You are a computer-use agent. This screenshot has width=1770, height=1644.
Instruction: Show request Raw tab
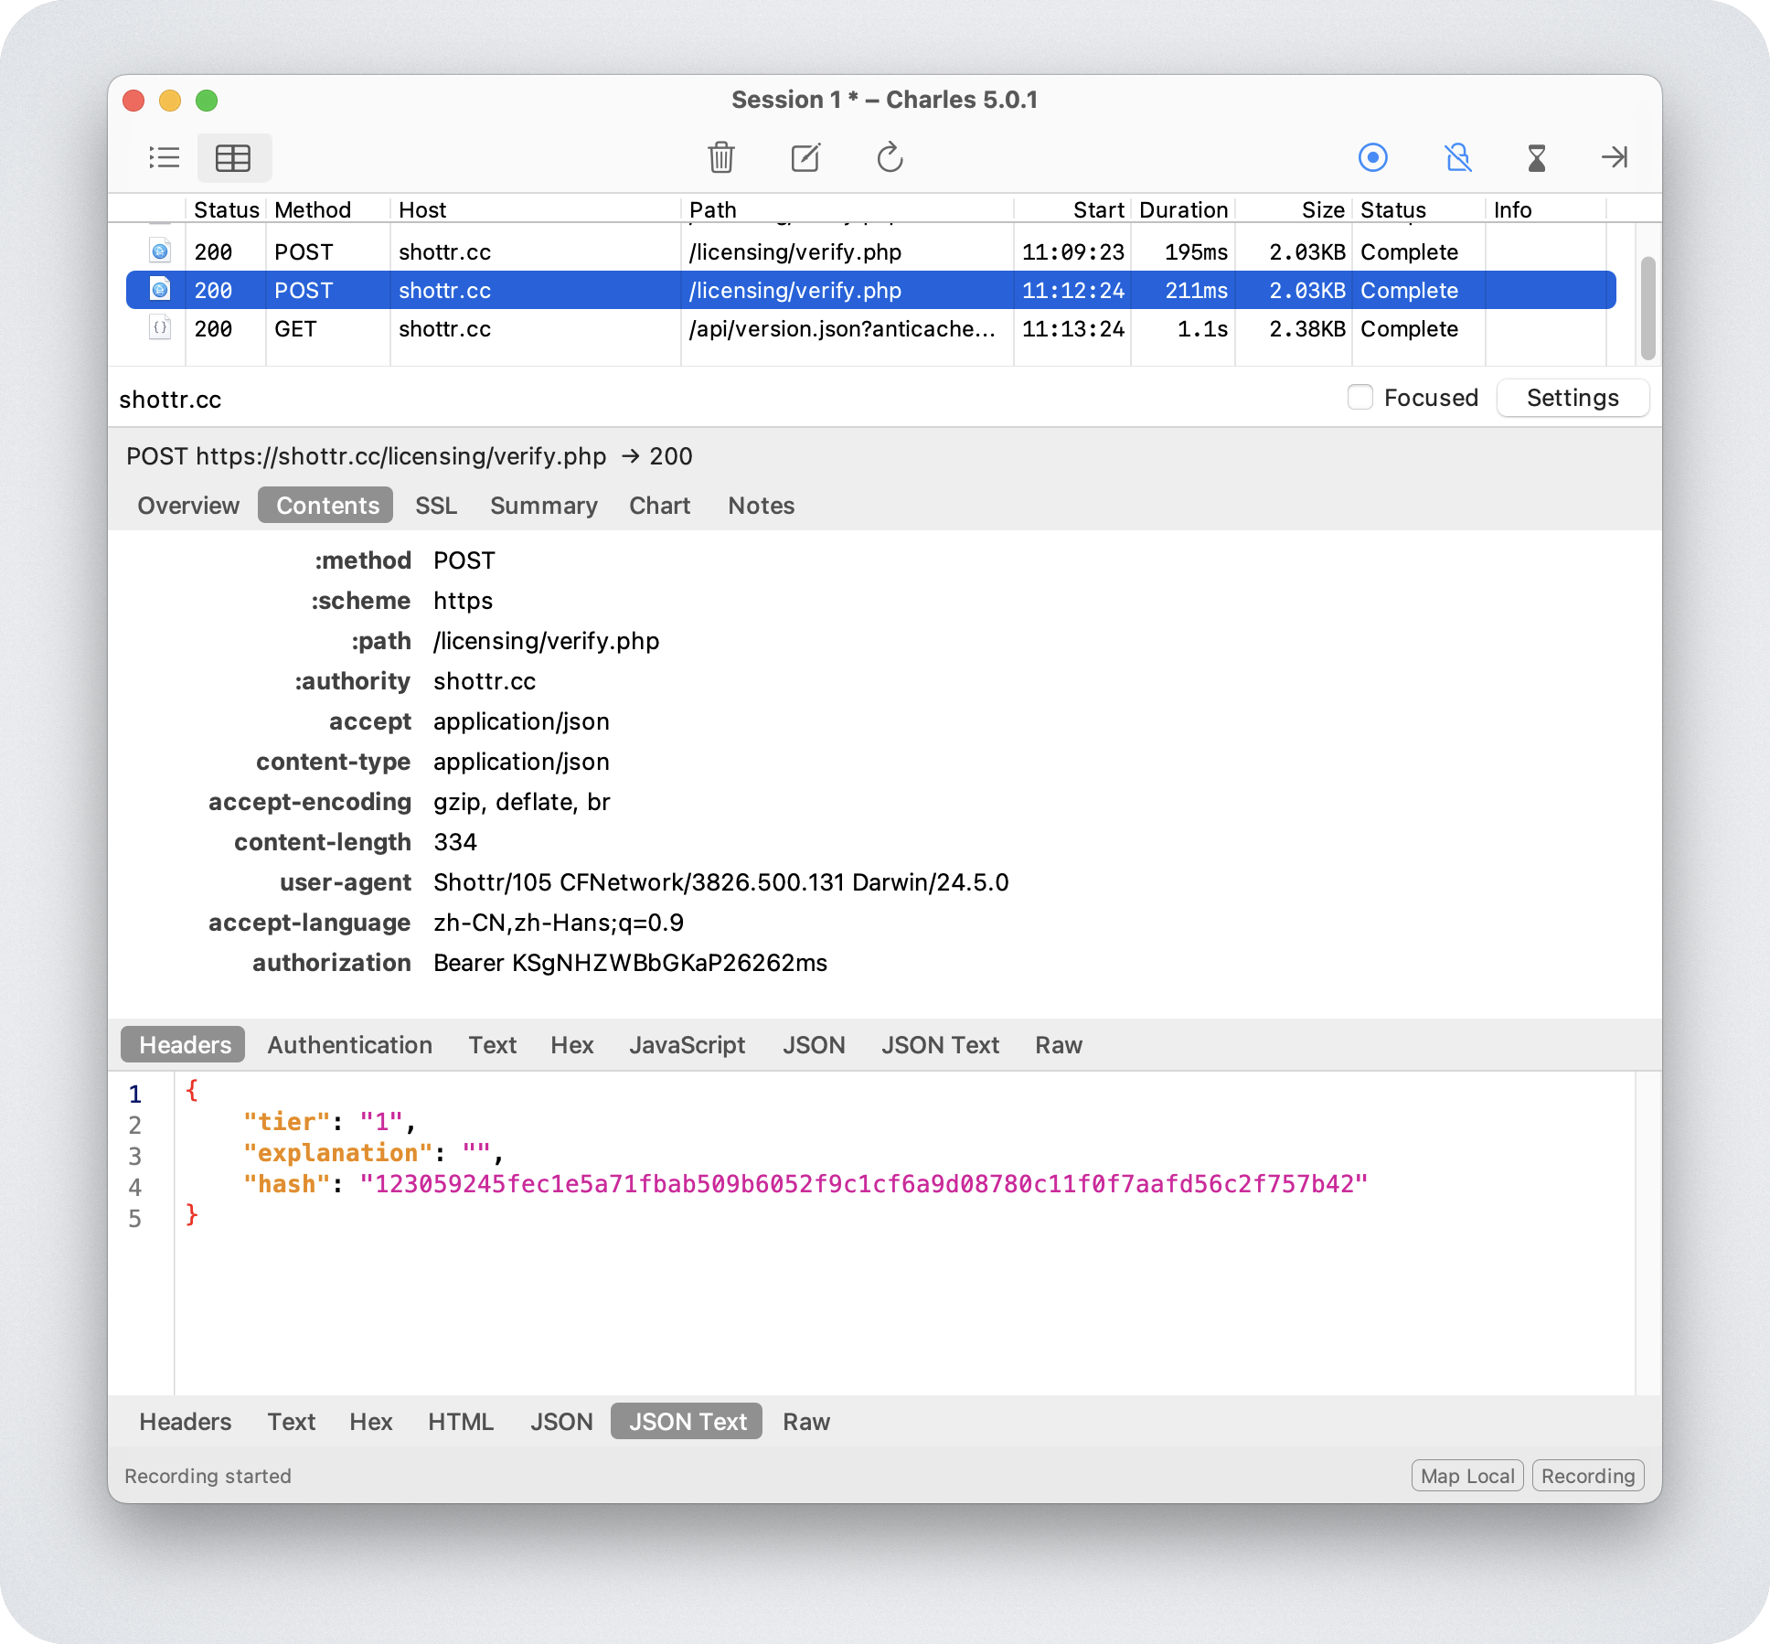click(1058, 1045)
